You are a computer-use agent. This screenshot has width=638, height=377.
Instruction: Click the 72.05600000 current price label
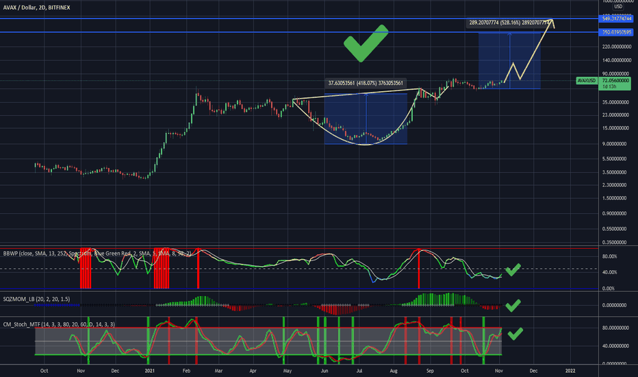pos(615,81)
